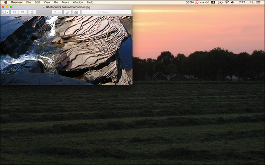The image size is (265, 165).
Task: Click the Share button in Preview toolbar
Action: point(32,12)
